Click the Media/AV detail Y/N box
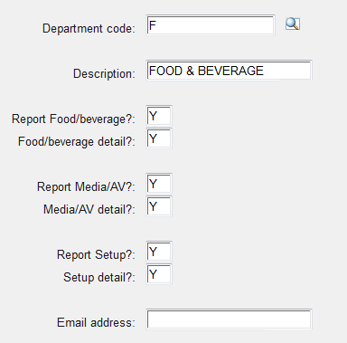The width and height of the screenshot is (347, 343). (159, 206)
